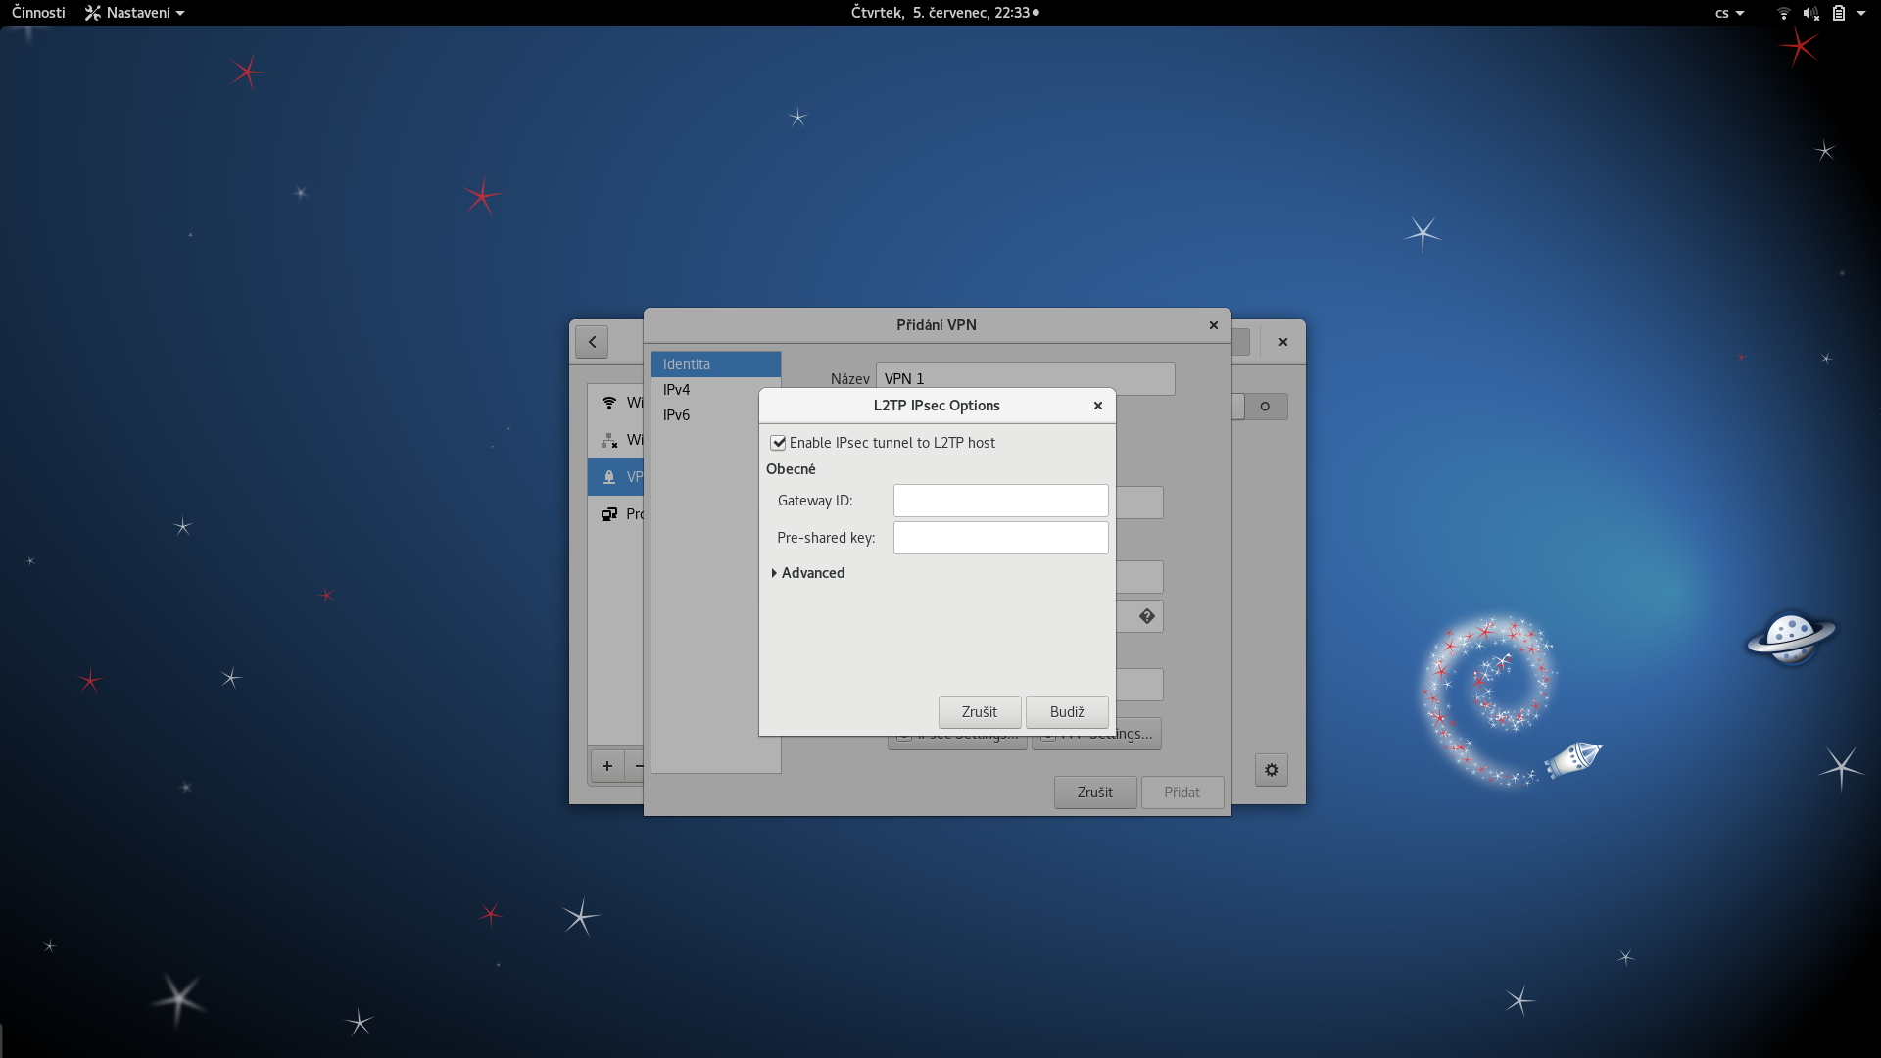Switch to the IPv4 tab
The height and width of the screenshot is (1058, 1881).
[x=677, y=390]
